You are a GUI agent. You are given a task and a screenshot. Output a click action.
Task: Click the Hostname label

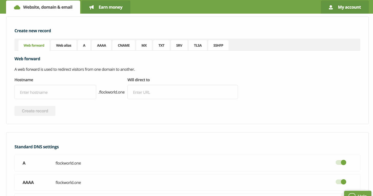(x=24, y=80)
